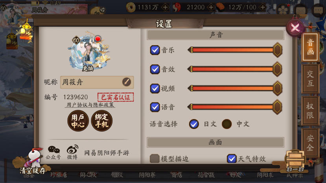Open the WeChat 公众号 icon
This screenshot has width=326, height=183.
[x=53, y=152]
